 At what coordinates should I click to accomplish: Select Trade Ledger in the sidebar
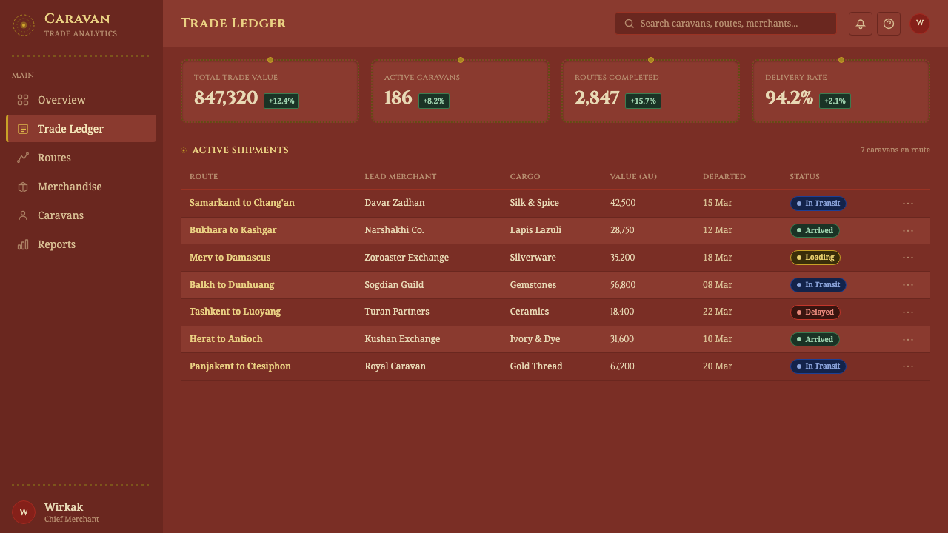tap(81, 129)
